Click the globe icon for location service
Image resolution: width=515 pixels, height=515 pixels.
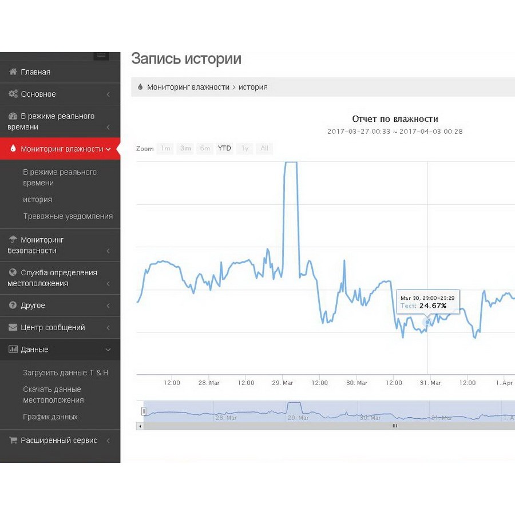pyautogui.click(x=13, y=273)
